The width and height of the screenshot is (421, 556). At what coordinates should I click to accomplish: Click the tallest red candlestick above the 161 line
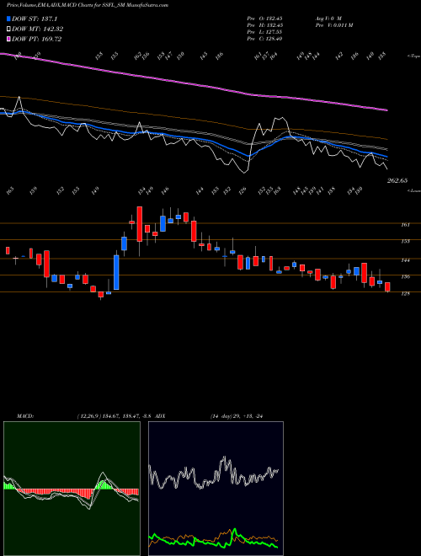click(140, 224)
